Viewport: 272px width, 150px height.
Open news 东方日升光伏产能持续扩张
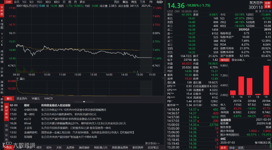[x=69, y=137]
